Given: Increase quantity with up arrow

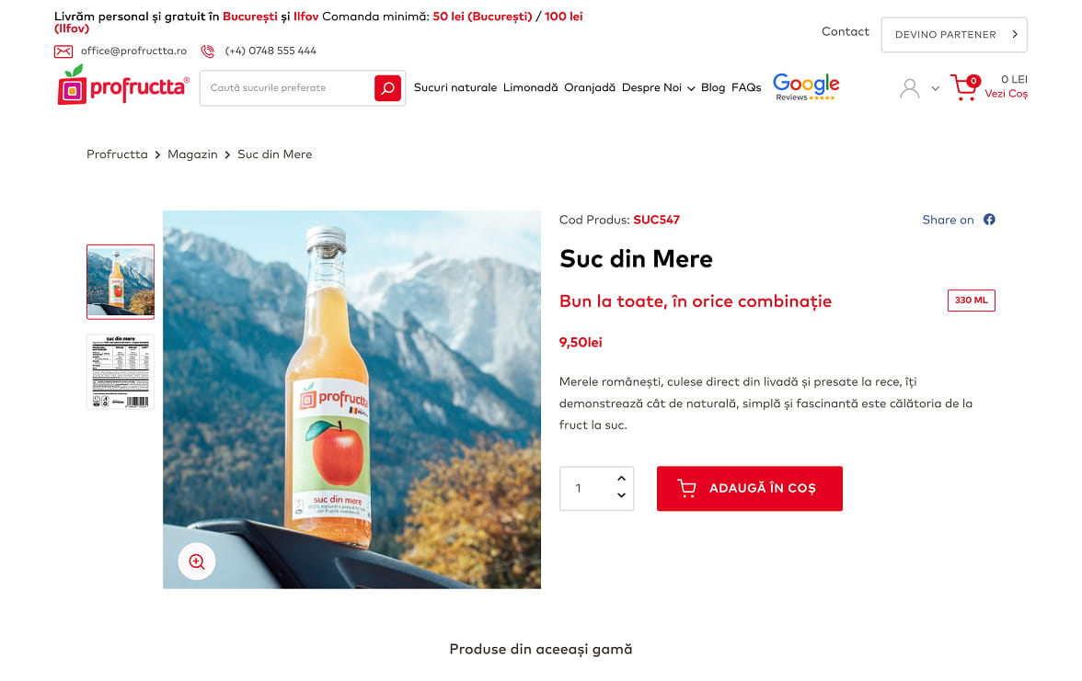Looking at the screenshot, I should click(x=621, y=478).
